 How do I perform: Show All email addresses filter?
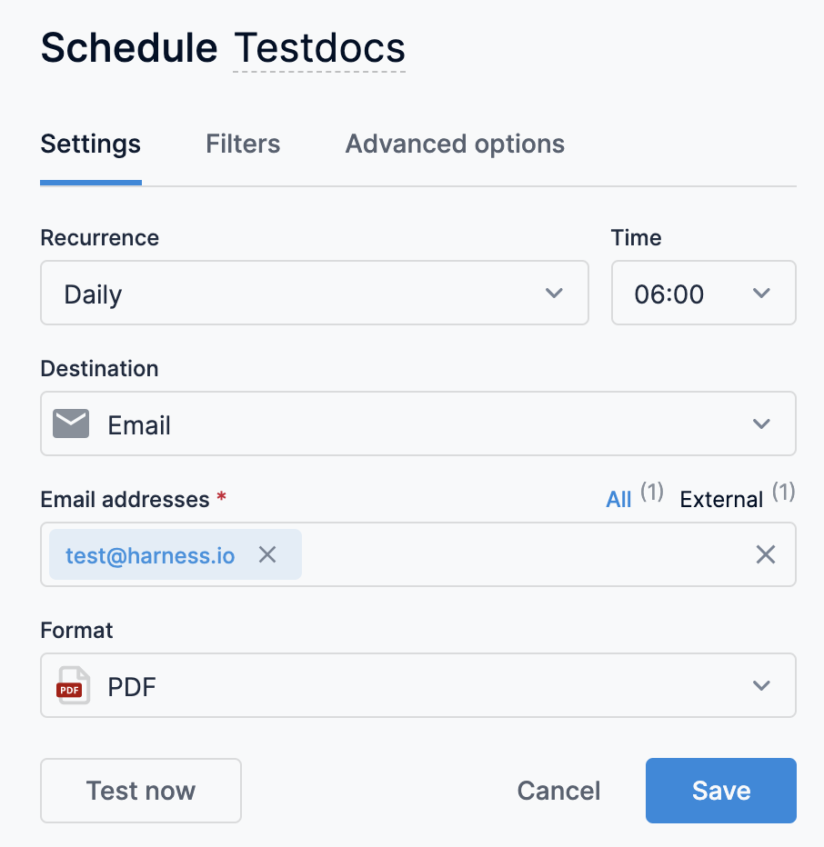pyautogui.click(x=619, y=499)
